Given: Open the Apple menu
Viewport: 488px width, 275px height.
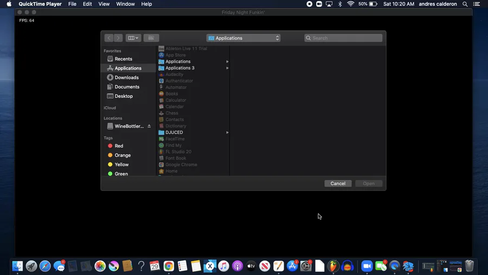Looking at the screenshot, I should pos(9,4).
